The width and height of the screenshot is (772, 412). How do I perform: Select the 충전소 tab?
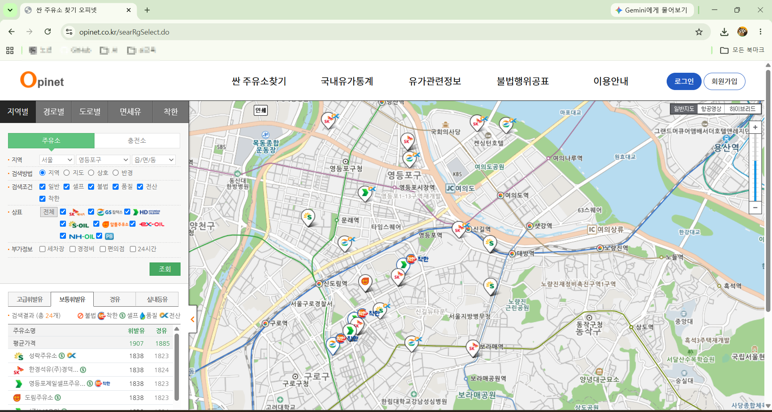137,141
